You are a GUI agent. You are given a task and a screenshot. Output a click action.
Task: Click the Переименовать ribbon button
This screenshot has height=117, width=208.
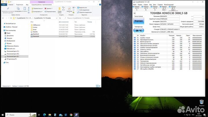coord(50,12)
